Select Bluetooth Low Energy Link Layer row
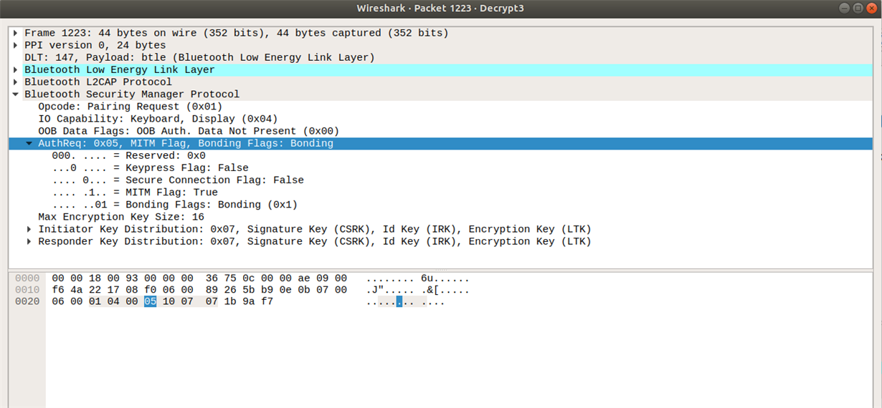This screenshot has height=408, width=882. [441, 69]
